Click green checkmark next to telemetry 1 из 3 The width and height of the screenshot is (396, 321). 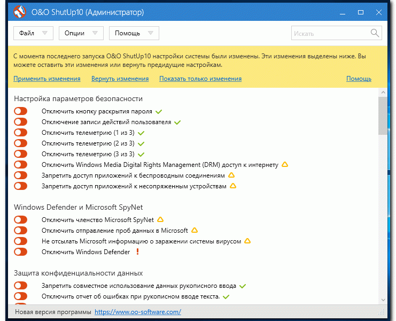[x=141, y=133]
